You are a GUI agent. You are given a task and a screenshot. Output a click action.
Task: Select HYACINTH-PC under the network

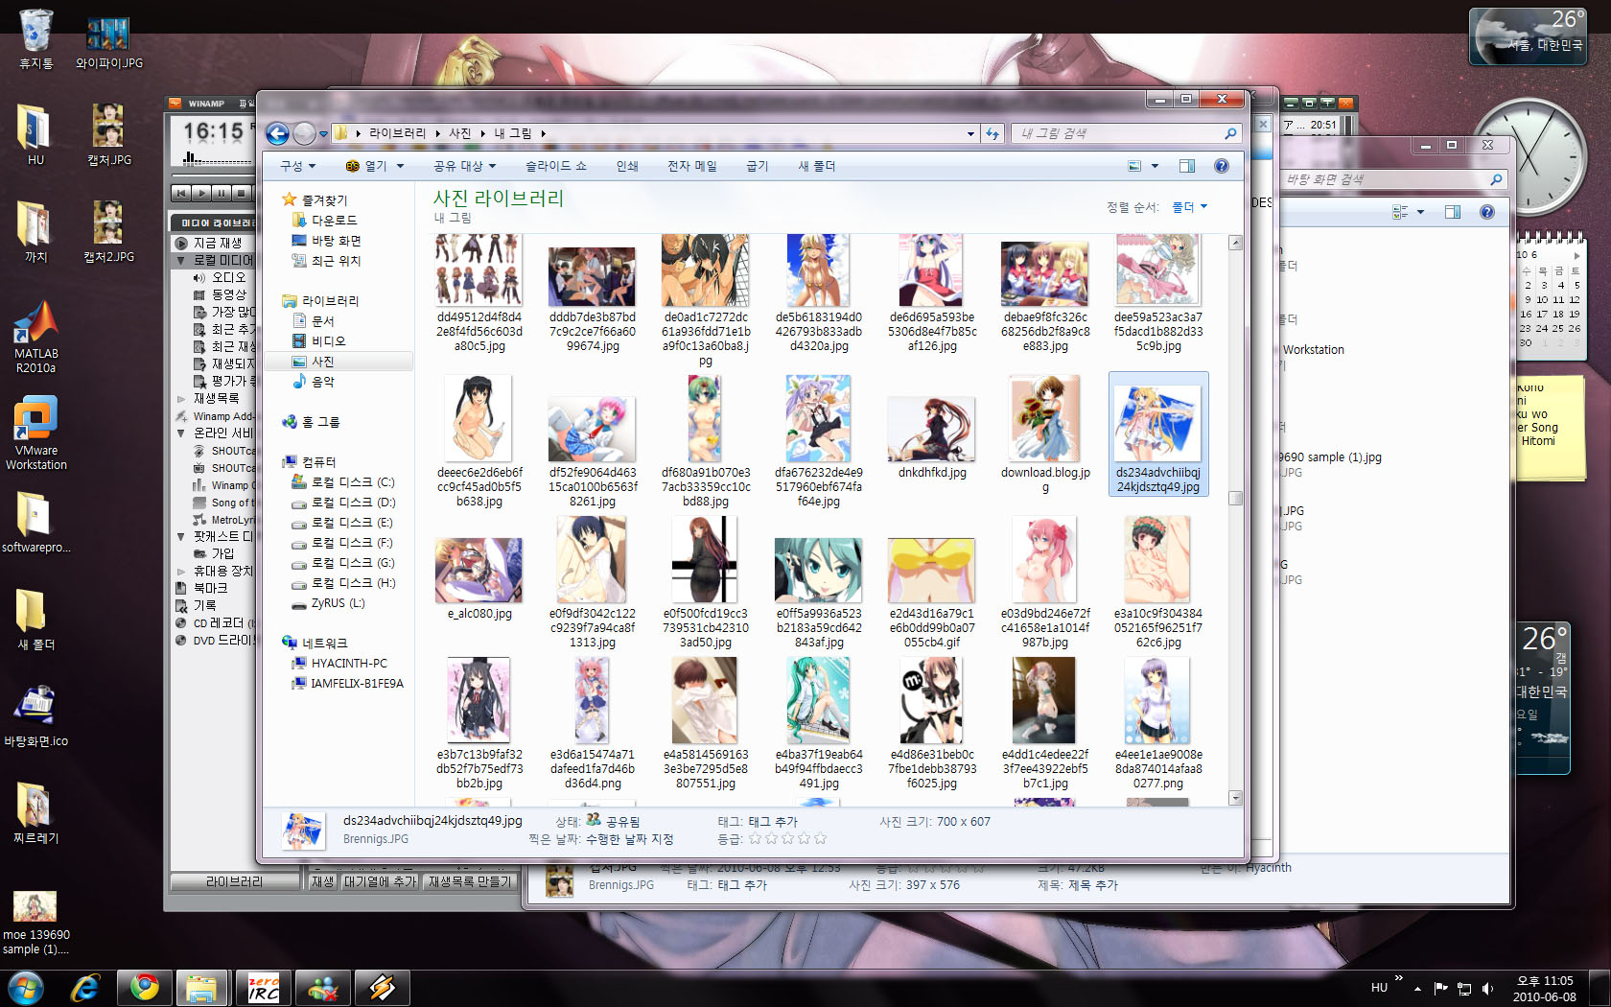349,664
